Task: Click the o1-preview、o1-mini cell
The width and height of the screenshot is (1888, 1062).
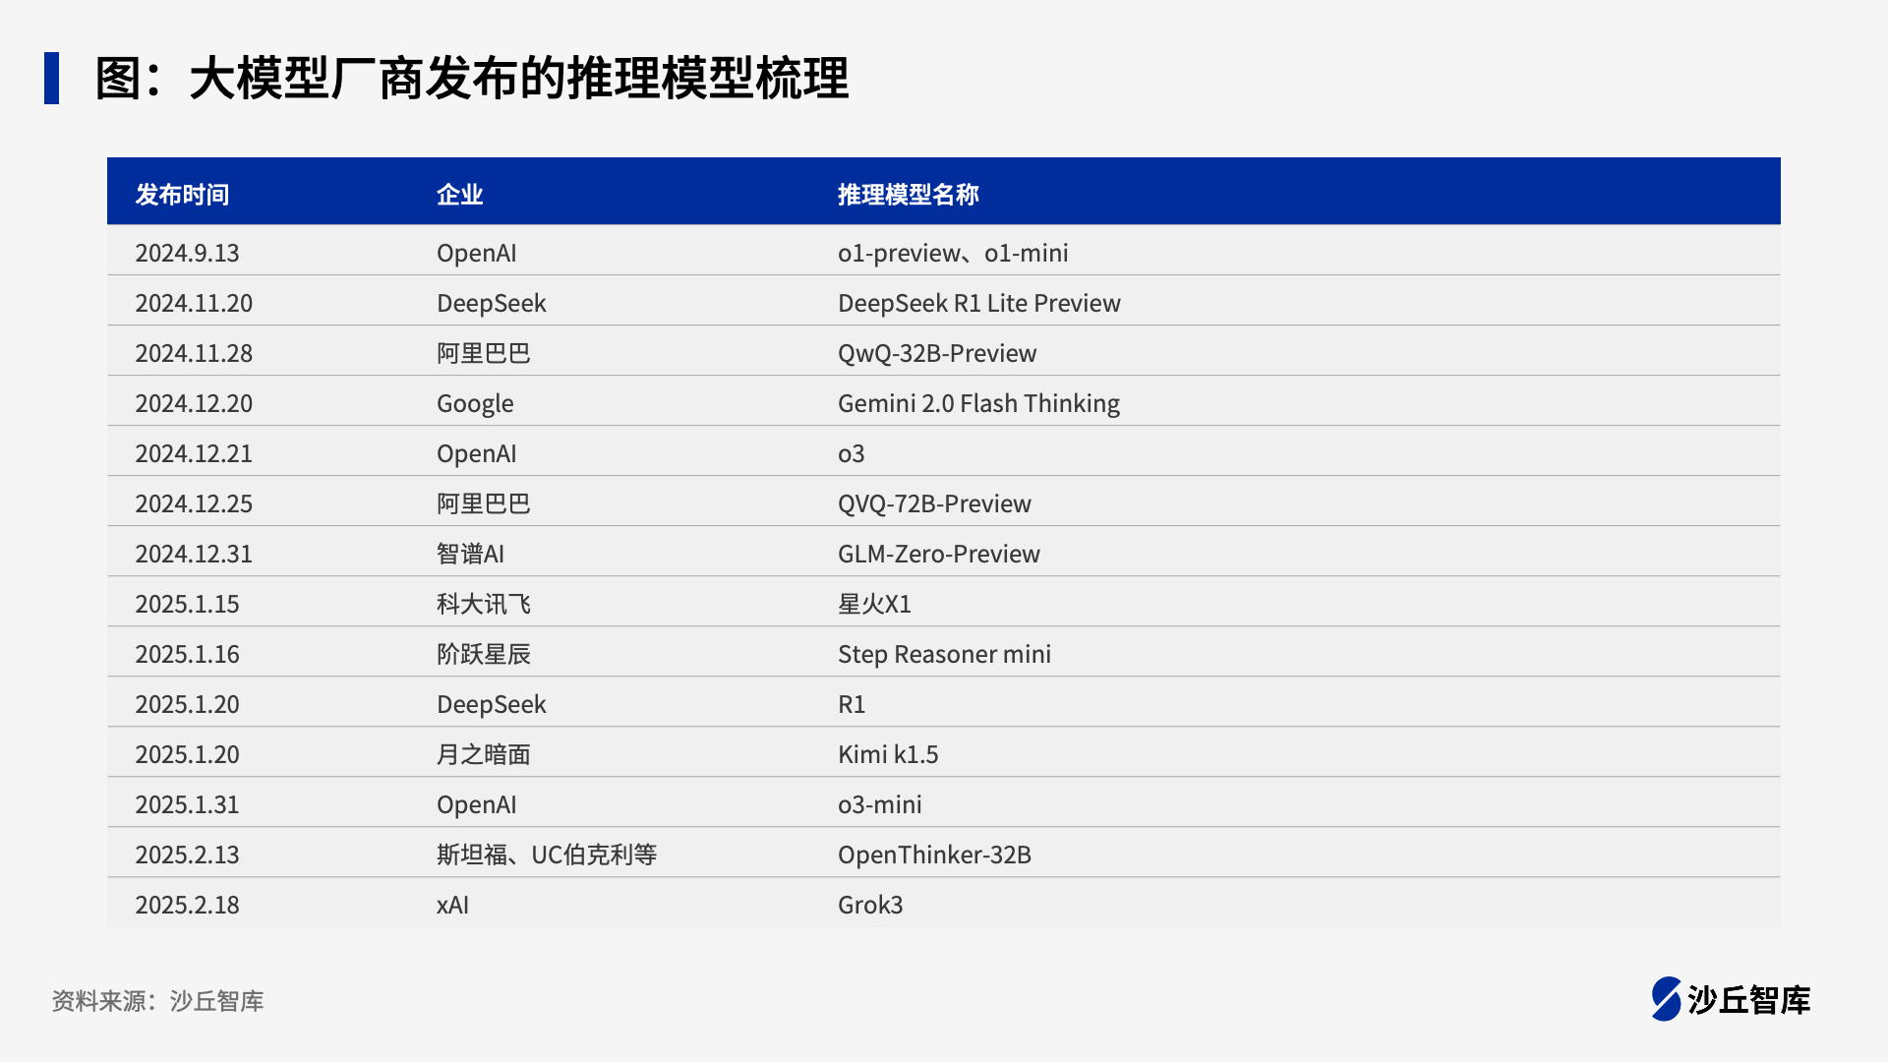Action: pyautogui.click(x=952, y=253)
